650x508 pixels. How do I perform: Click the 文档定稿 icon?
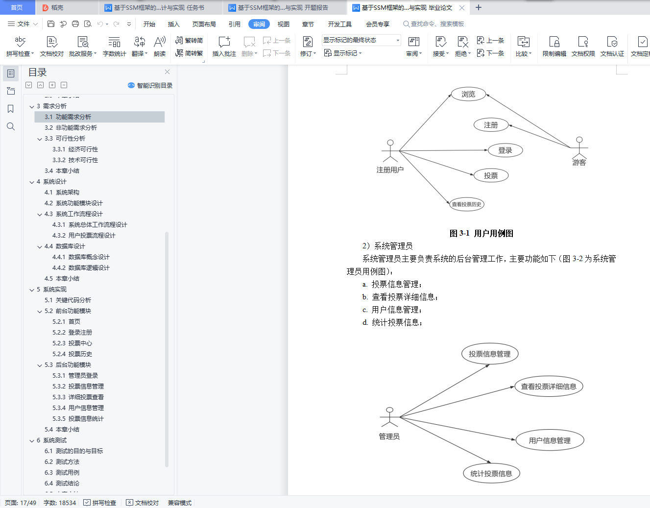(x=641, y=47)
